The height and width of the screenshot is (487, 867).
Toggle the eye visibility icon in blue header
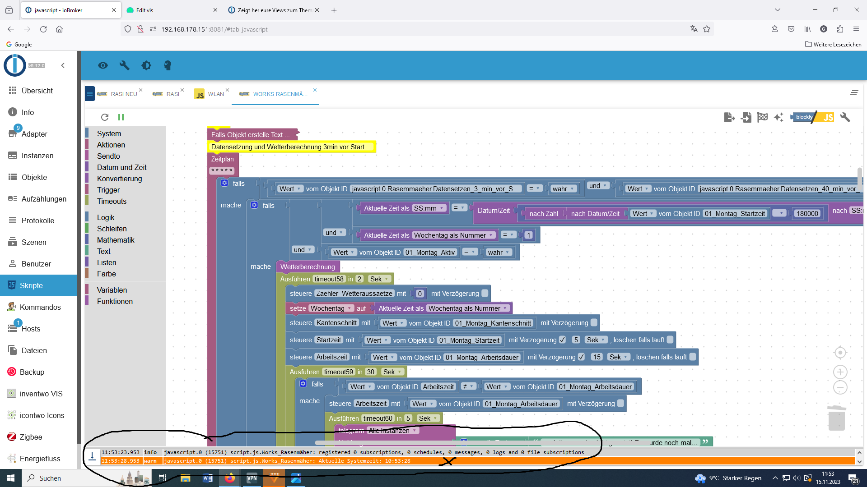tap(103, 65)
